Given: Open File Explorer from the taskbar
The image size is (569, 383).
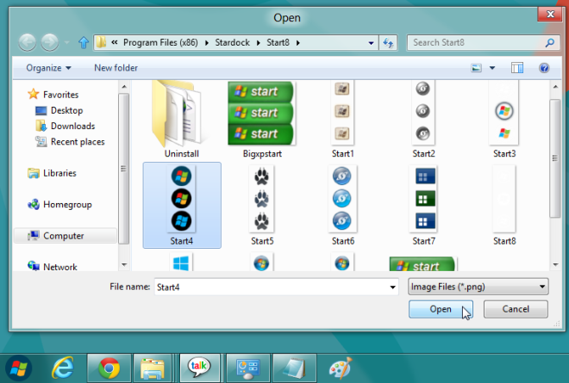Looking at the screenshot, I should tap(153, 368).
